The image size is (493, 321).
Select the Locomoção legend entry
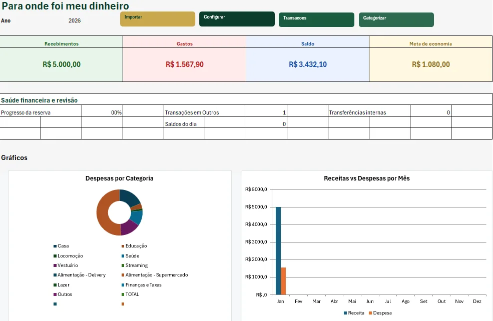(68, 256)
